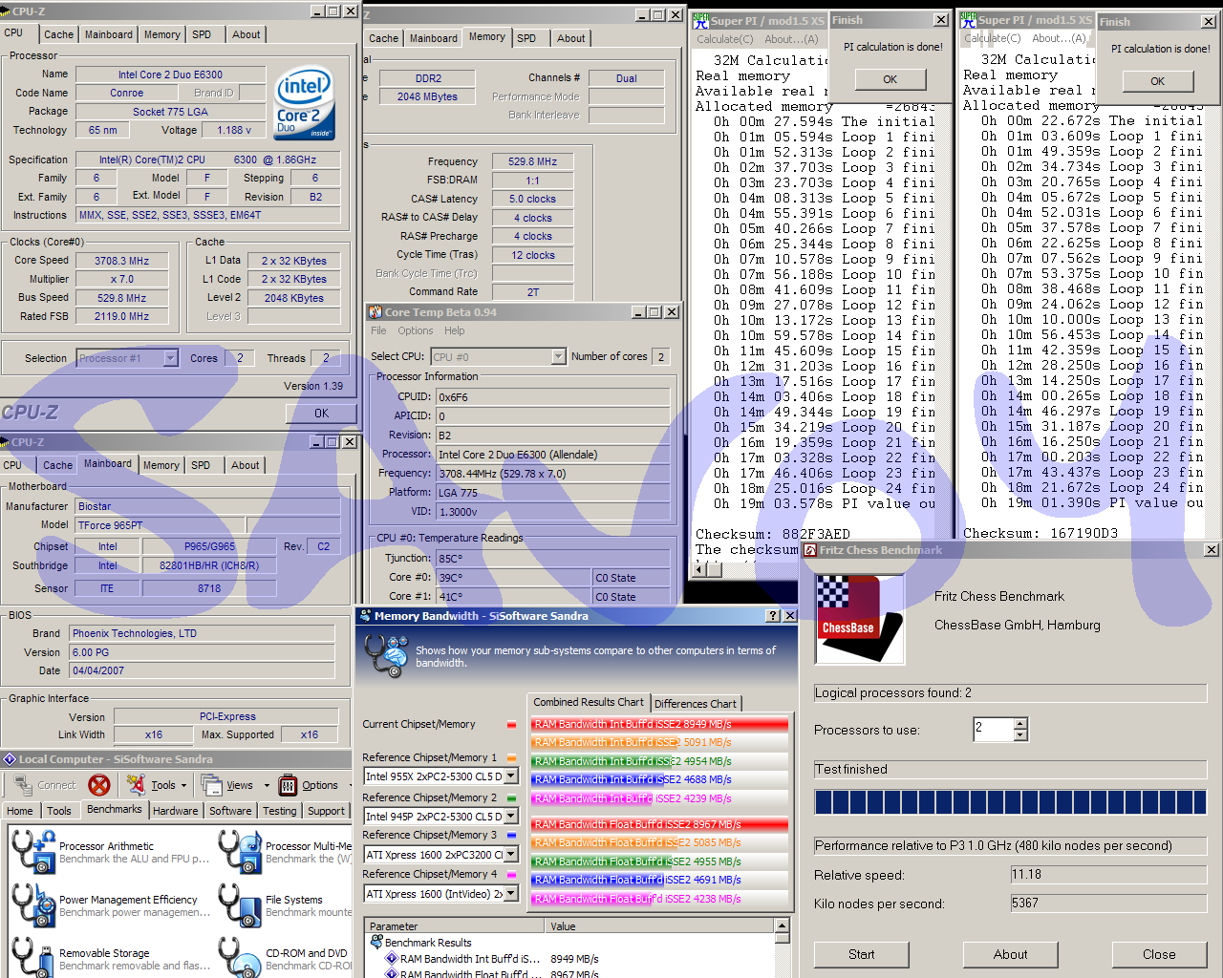Click OK in the right Super PI Finish dialog

click(1157, 81)
